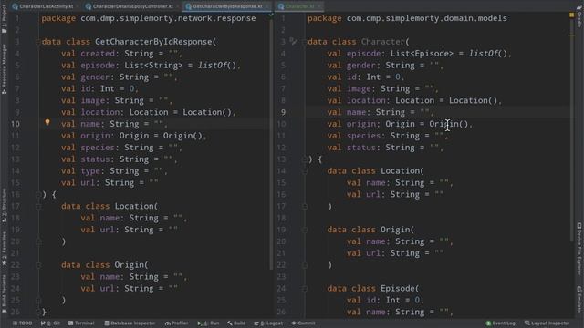Switch to the CharacterDetailsEpoxyController.kt tab

tap(132, 6)
